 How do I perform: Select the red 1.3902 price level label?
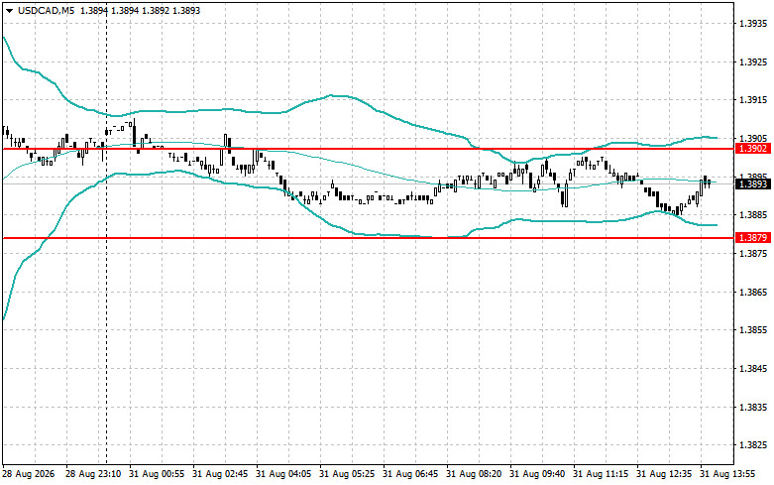753,149
